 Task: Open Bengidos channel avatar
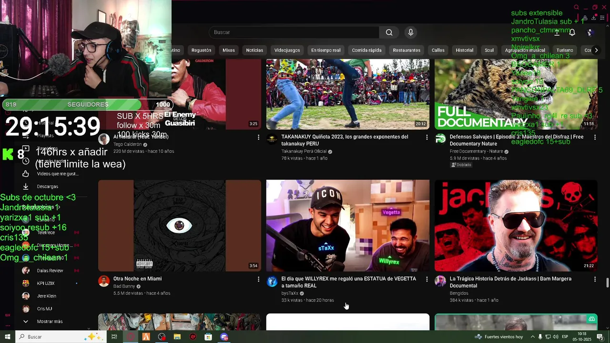point(440,281)
